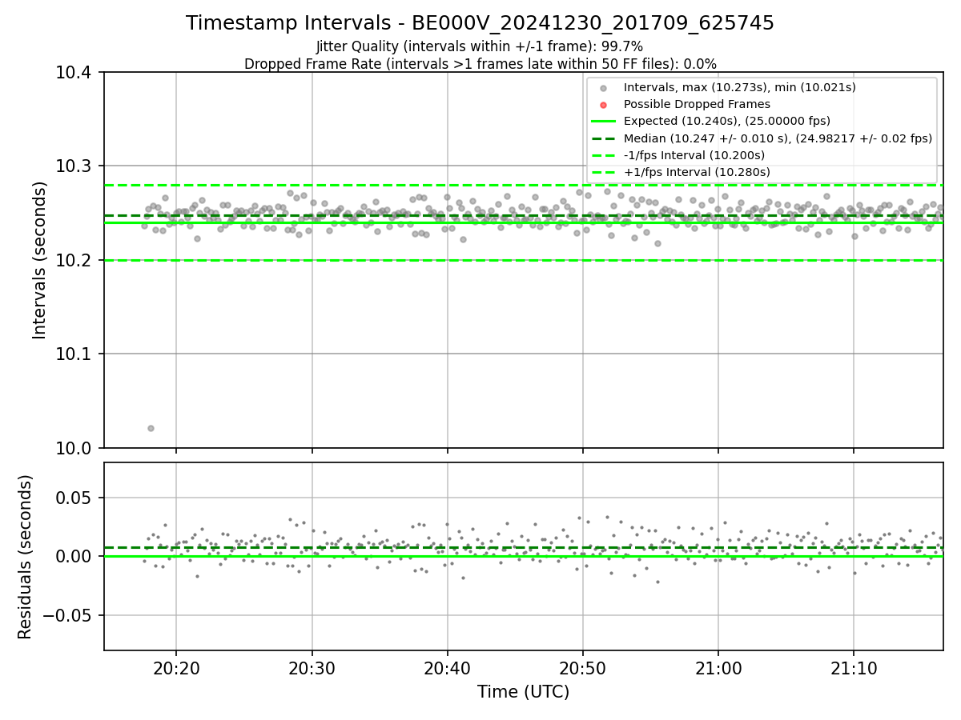
Task: Click the x-axis tick label '21:00'
Action: 718,667
